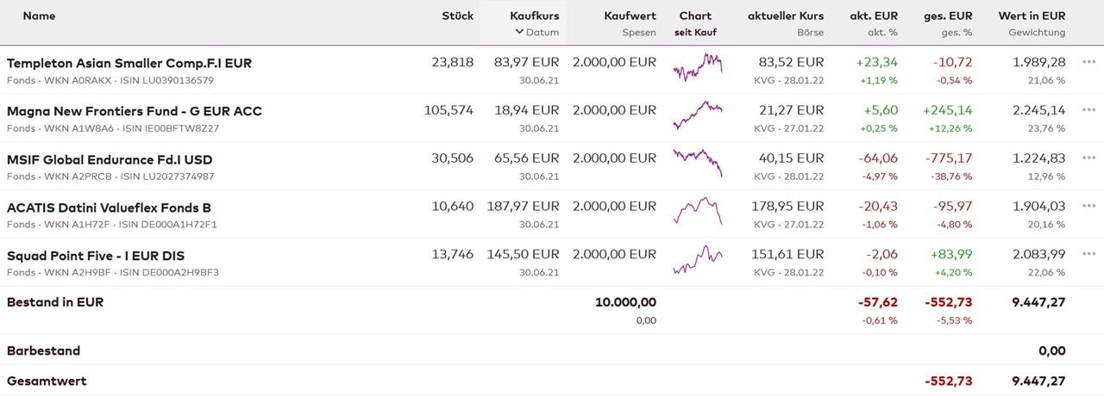1104x396 pixels.
Task: Open the MSIF Global Endurance Fd.I USD link
Action: [x=110, y=159]
